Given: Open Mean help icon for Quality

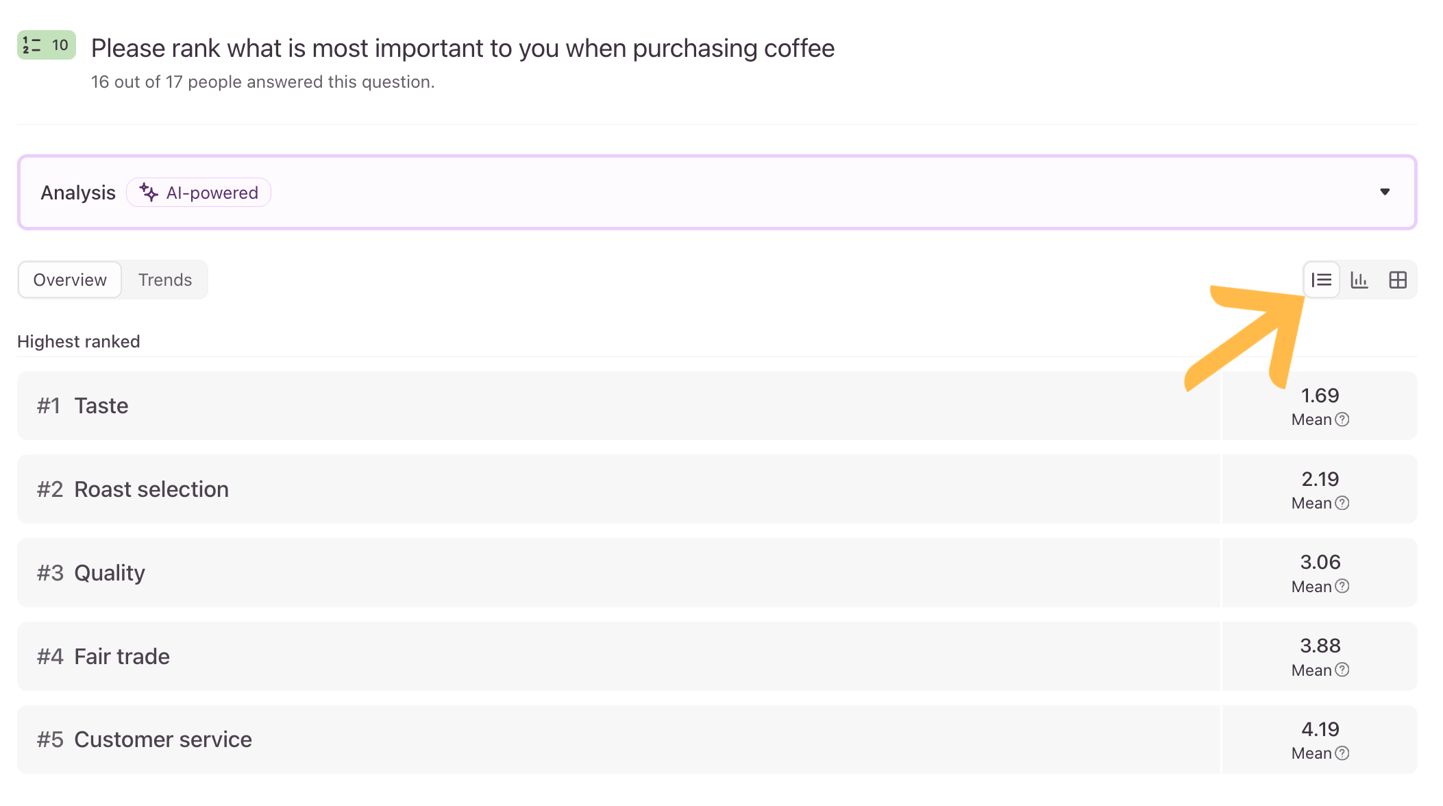Looking at the screenshot, I should click(x=1342, y=586).
